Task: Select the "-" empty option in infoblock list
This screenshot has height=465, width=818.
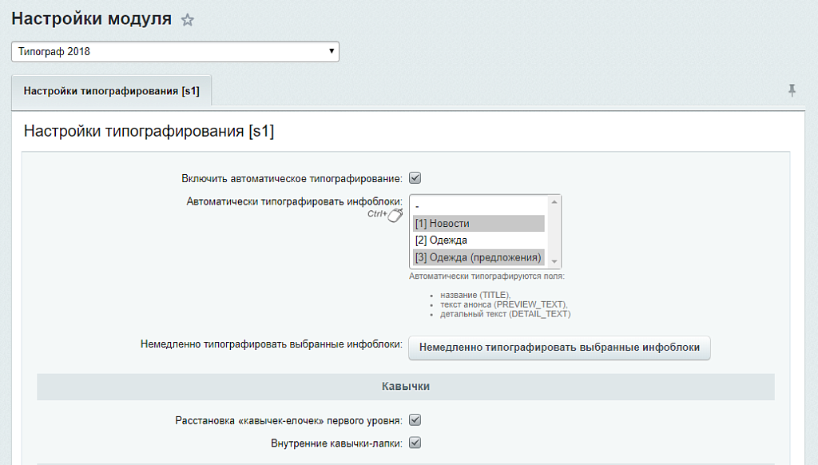Action: point(478,207)
